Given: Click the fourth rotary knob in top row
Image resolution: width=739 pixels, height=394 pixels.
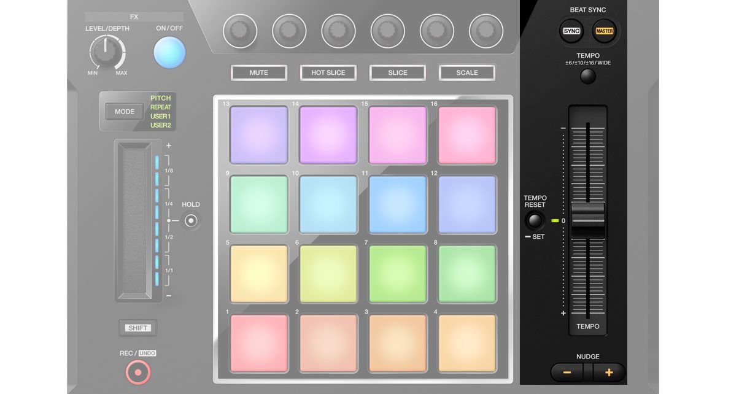Looking at the screenshot, I should [x=387, y=31].
